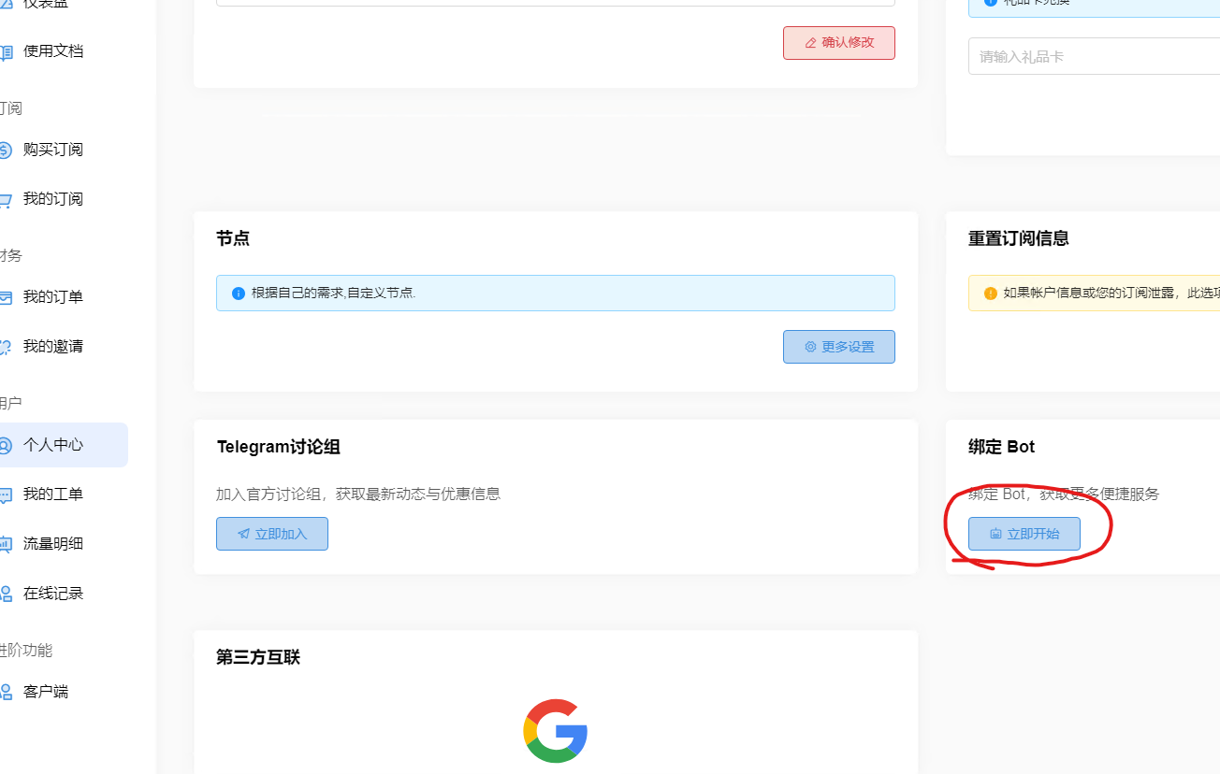Expand the node customization info banner
1220x774 pixels.
tap(555, 293)
